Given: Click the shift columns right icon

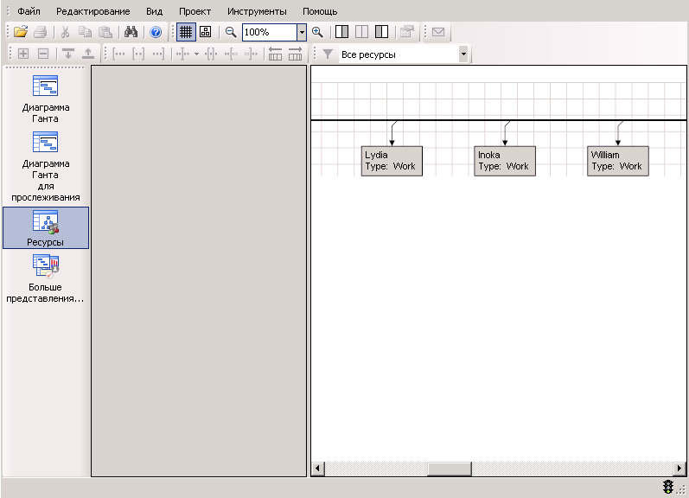Looking at the screenshot, I should (x=296, y=54).
